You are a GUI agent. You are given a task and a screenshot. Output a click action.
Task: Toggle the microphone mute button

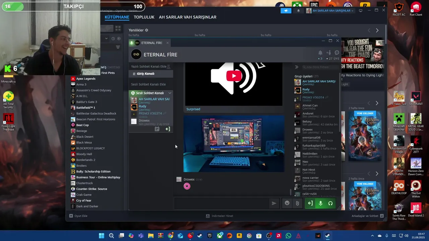(x=320, y=203)
